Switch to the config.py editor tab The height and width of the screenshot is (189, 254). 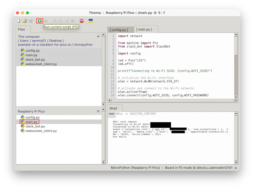(x=119, y=30)
